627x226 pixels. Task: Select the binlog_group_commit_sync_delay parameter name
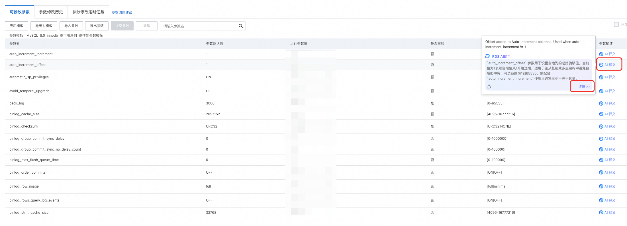click(x=37, y=139)
